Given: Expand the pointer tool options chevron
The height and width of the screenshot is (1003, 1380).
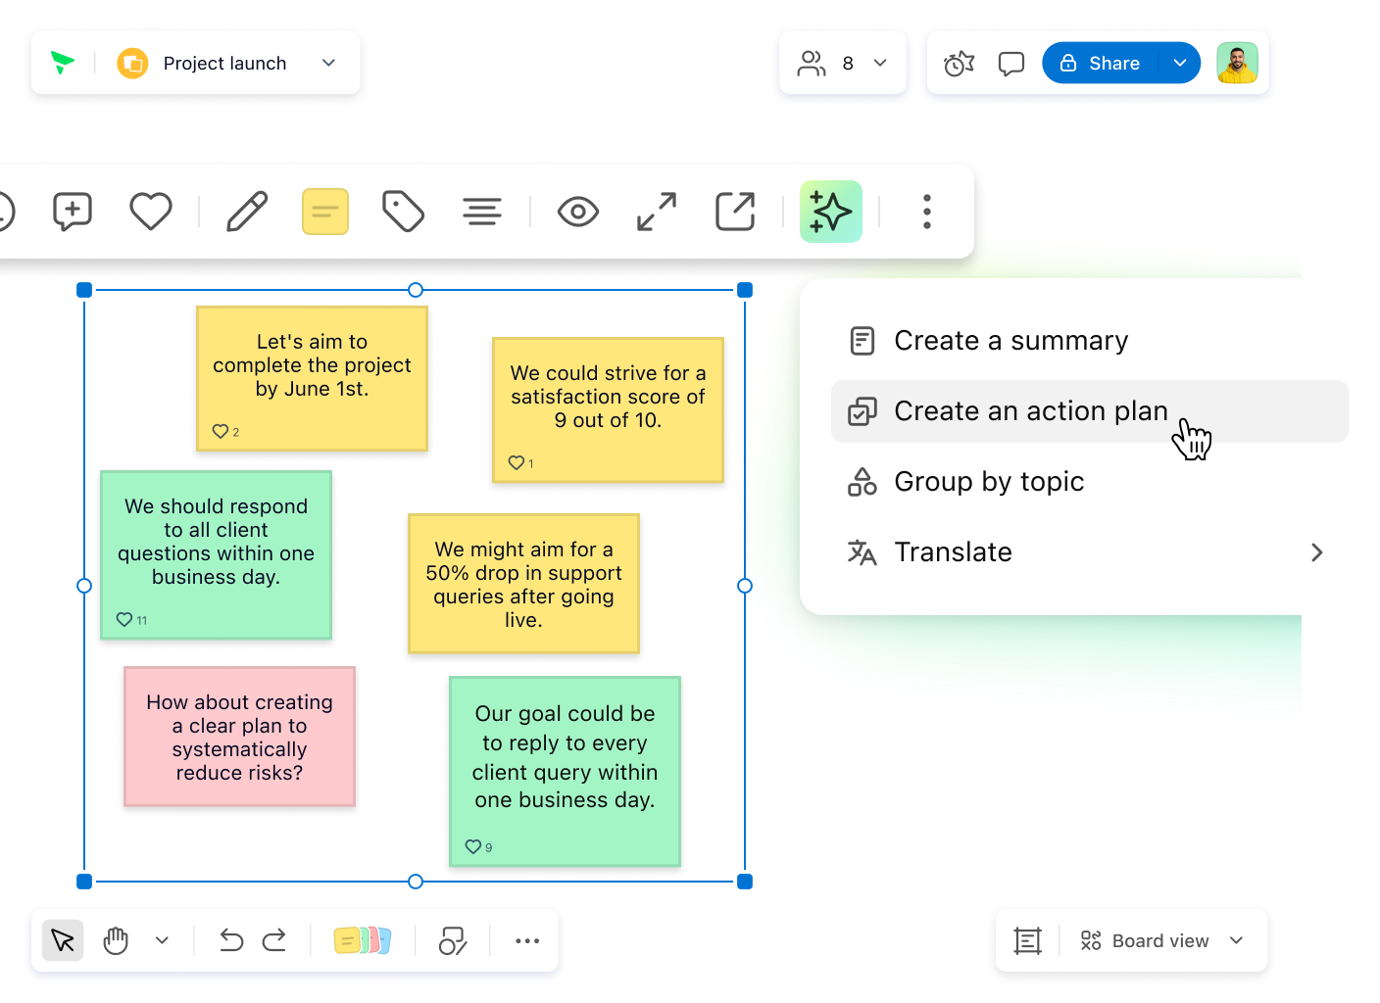Looking at the screenshot, I should (x=162, y=940).
